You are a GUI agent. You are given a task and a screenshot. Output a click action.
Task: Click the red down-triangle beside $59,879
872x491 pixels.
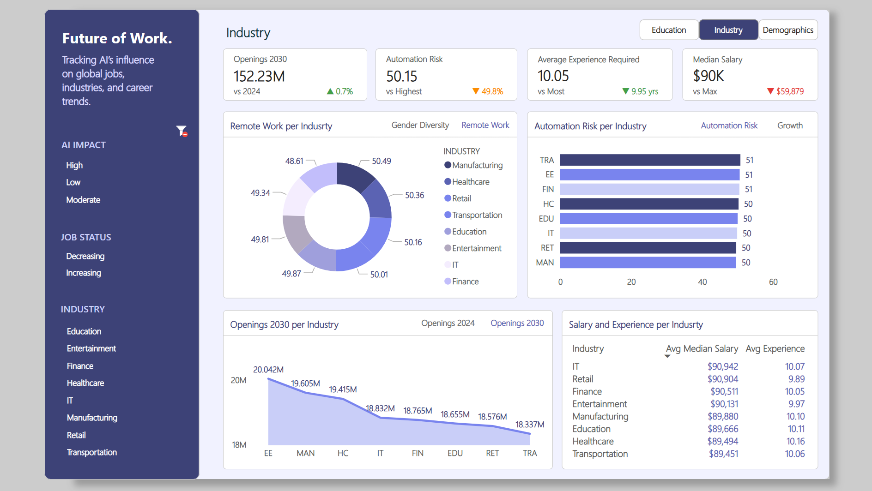click(x=770, y=91)
